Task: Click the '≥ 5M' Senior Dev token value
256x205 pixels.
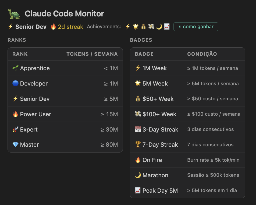Action: pos(111,99)
